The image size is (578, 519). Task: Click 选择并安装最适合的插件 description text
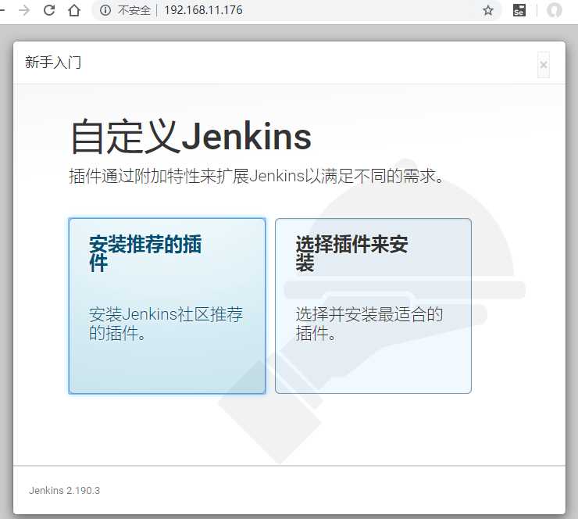(x=369, y=324)
